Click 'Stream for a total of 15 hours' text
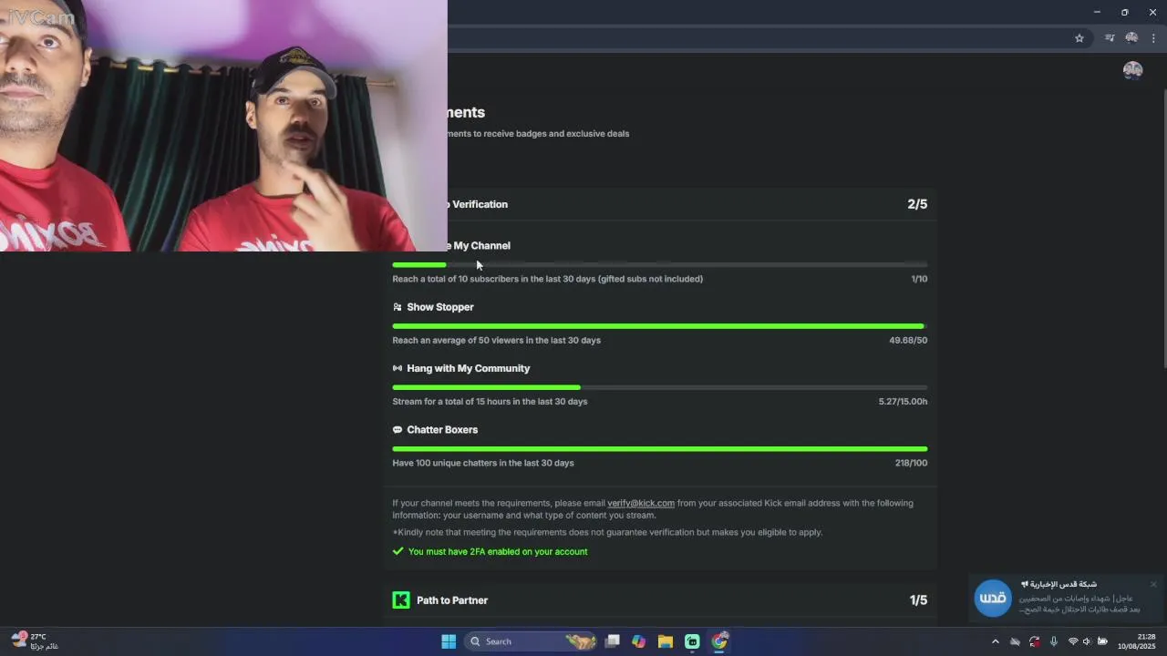 (490, 402)
